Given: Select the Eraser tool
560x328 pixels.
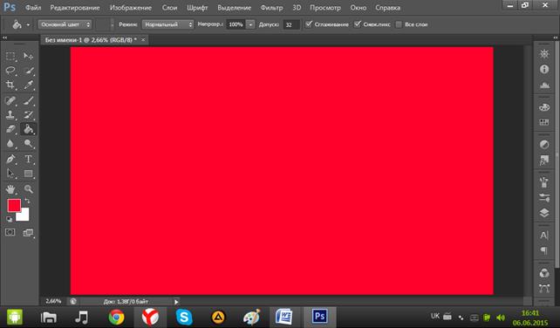Looking at the screenshot, I should point(10,129).
